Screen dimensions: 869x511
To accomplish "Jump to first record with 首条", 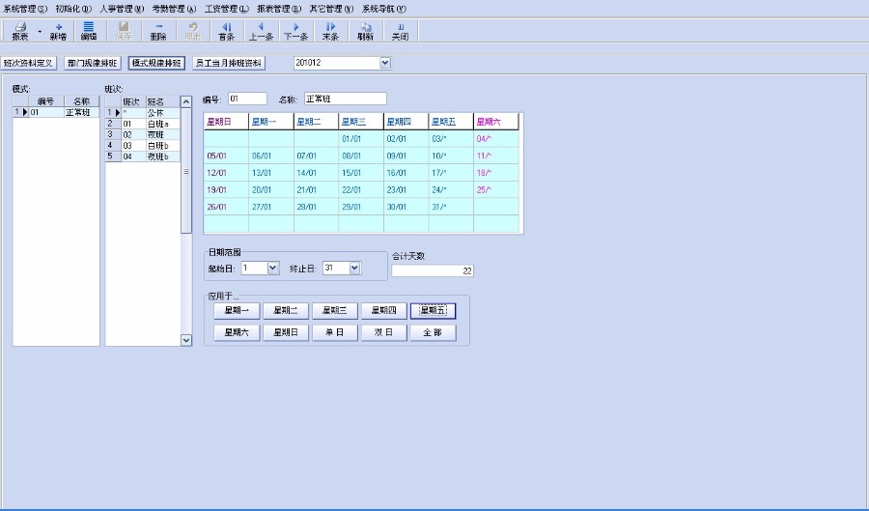I will pyautogui.click(x=227, y=31).
